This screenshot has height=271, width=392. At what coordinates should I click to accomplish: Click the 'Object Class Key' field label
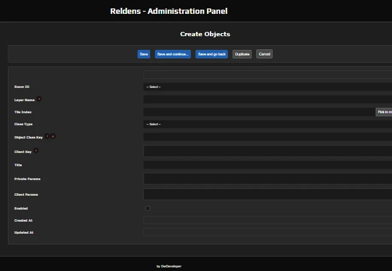click(28, 137)
